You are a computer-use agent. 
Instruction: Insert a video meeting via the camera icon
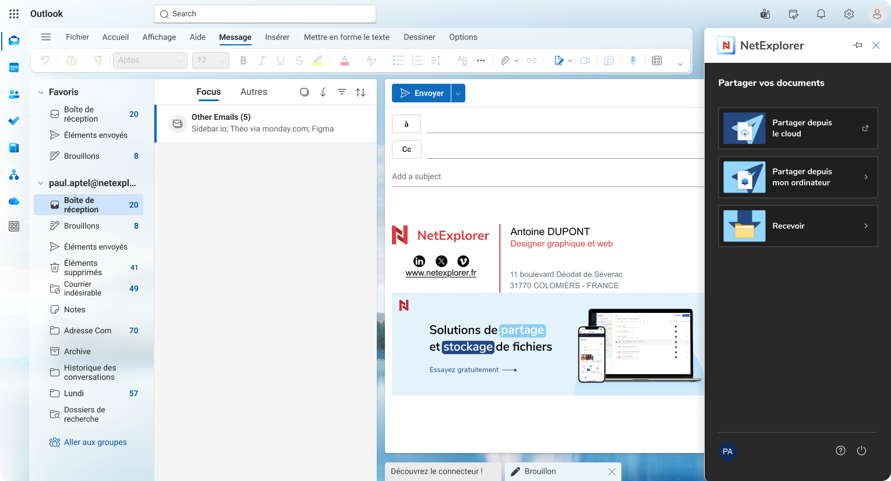tap(585, 60)
